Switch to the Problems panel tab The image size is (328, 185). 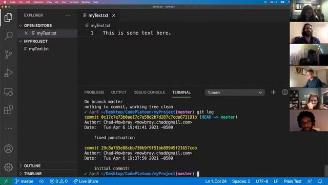pyautogui.click(x=94, y=92)
